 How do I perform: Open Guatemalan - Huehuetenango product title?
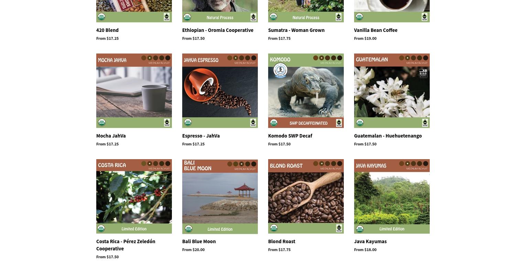pyautogui.click(x=388, y=136)
